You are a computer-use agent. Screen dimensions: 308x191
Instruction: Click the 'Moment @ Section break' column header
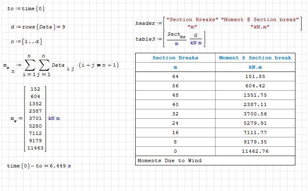click(255, 58)
